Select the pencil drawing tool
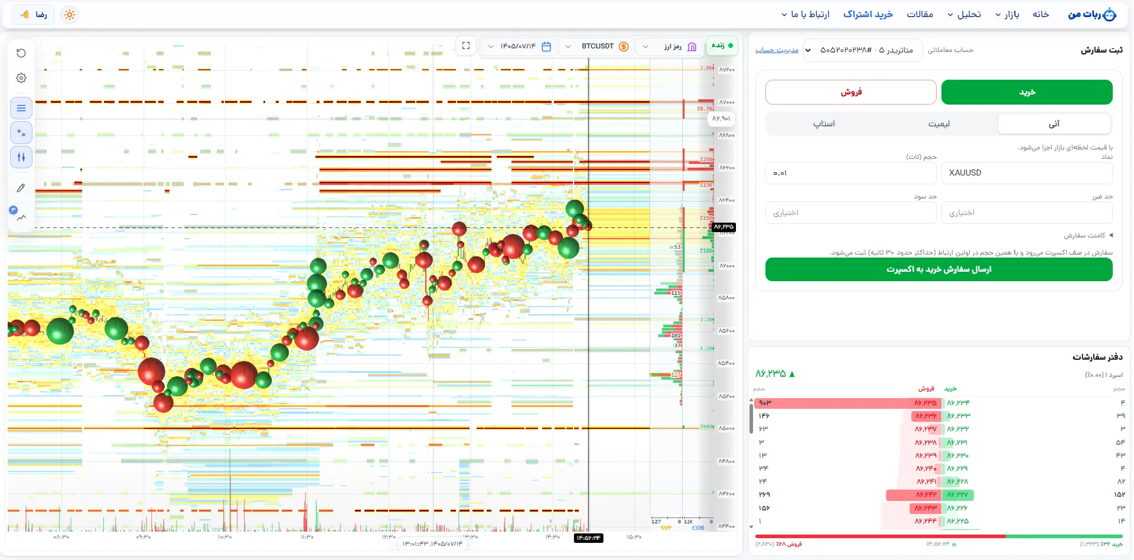Viewport: 1134px width, 560px height. pyautogui.click(x=21, y=188)
